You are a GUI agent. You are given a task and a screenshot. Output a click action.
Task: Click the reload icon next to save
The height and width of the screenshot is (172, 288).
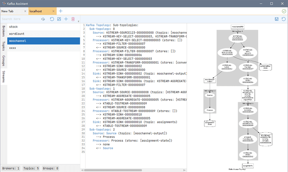284,19
